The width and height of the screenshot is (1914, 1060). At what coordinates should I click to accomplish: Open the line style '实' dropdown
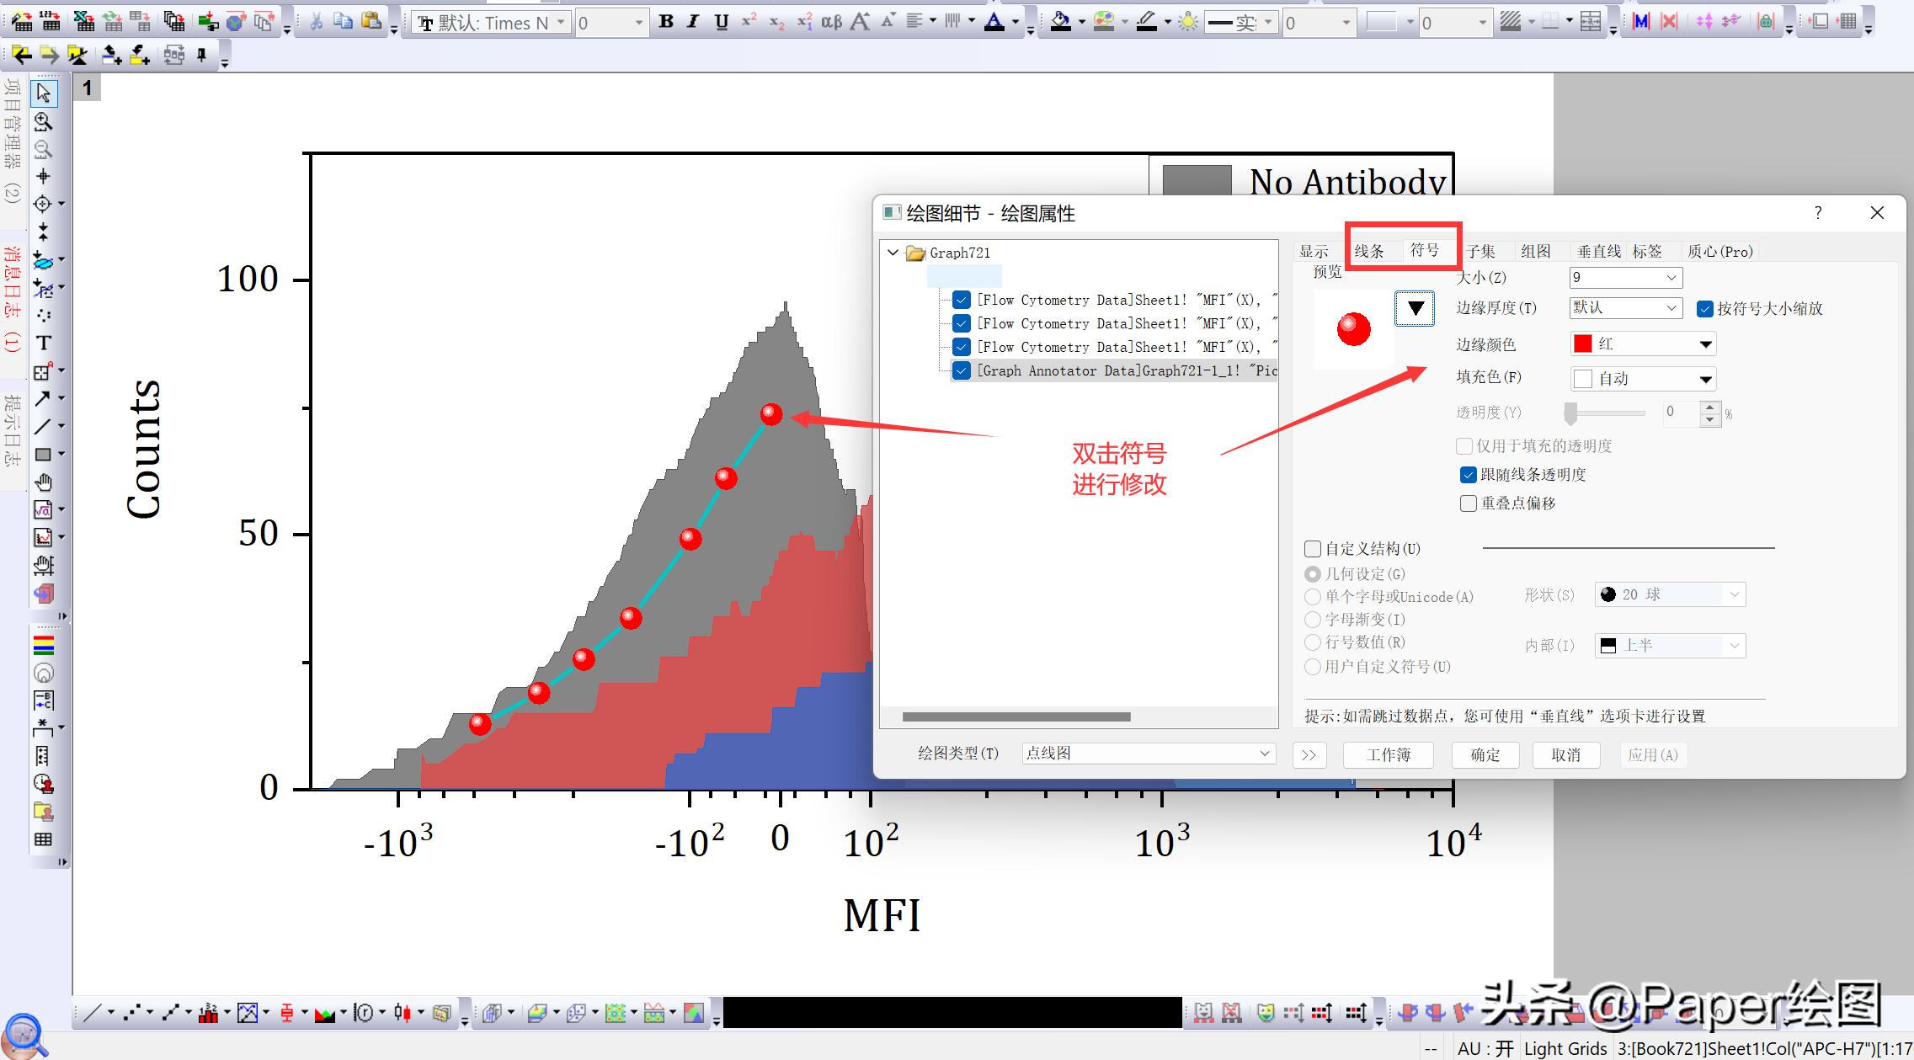[1267, 23]
